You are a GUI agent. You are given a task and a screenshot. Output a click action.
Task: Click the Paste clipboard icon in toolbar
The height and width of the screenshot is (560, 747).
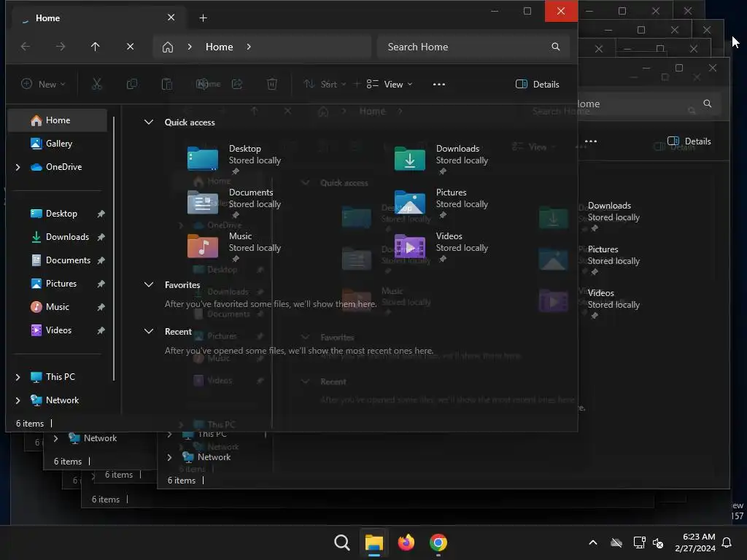[x=167, y=85]
